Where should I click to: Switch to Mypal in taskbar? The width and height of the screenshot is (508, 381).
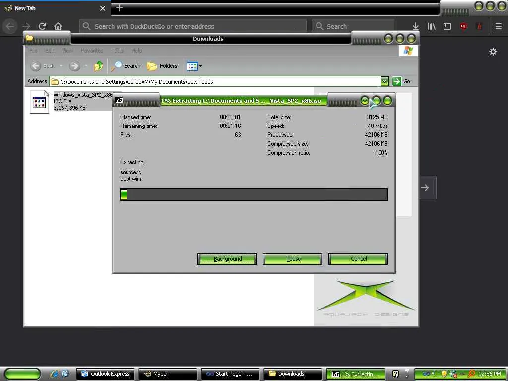point(168,374)
